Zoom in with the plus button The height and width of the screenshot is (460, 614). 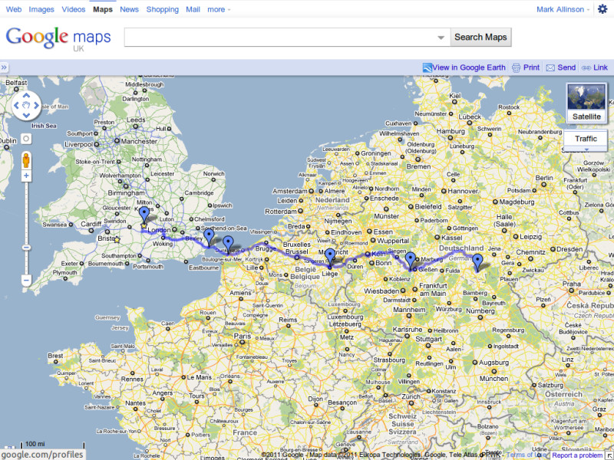coord(26,176)
